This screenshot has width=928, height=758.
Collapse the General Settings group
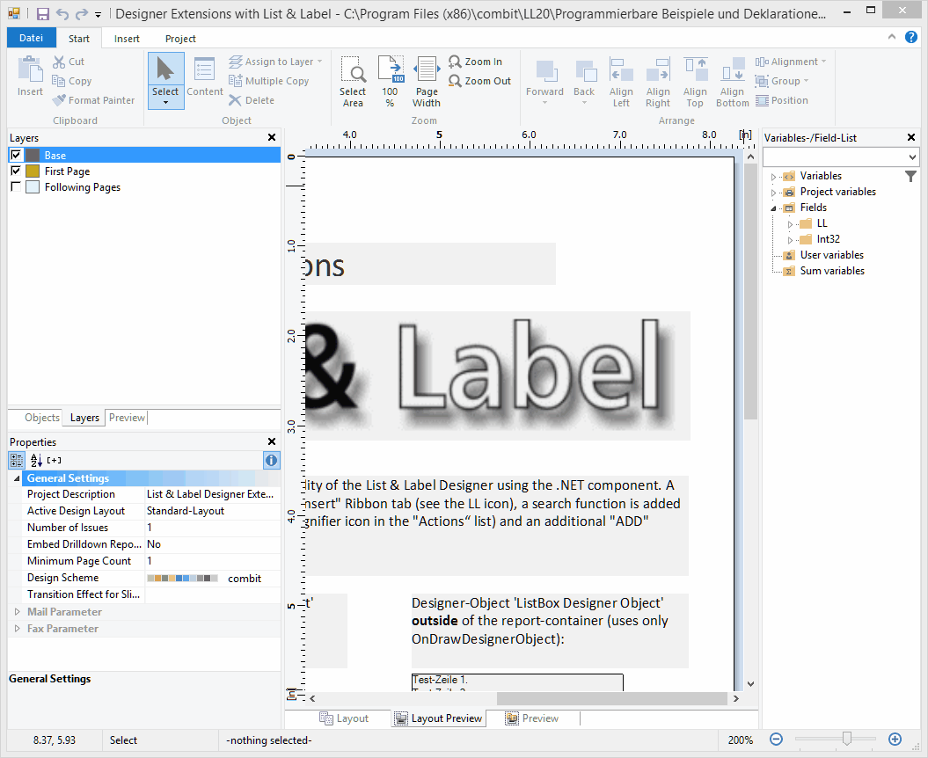tap(17, 478)
